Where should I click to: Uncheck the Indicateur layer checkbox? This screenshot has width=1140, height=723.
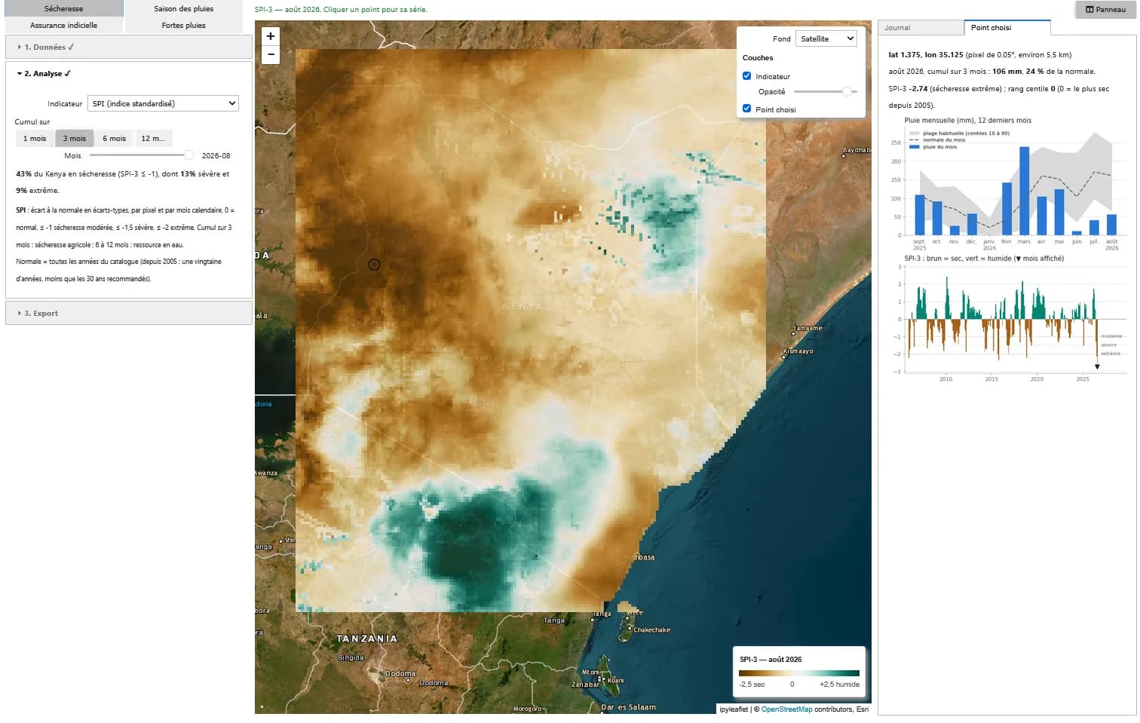[746, 76]
